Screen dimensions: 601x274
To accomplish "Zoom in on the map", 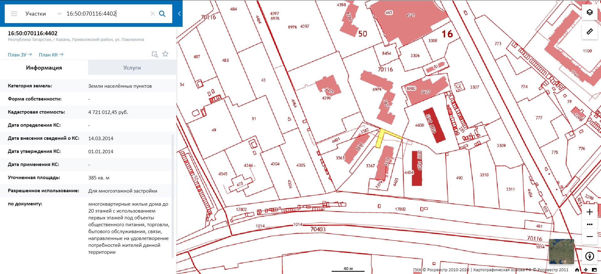I will 589,212.
